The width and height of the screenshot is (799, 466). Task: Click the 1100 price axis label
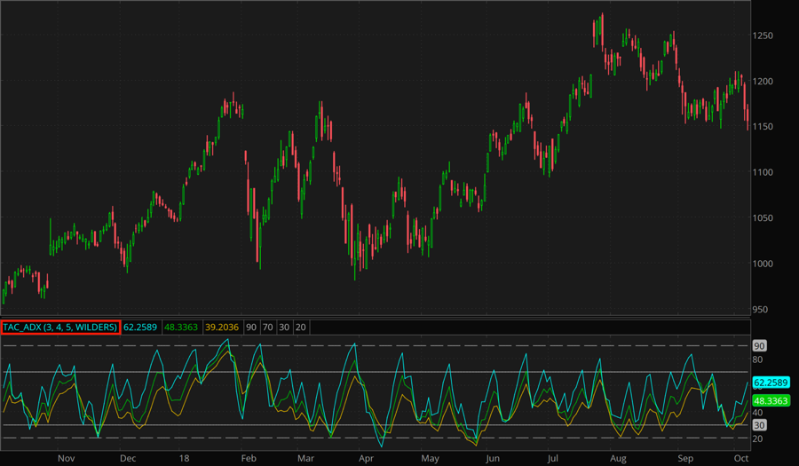pyautogui.click(x=766, y=172)
